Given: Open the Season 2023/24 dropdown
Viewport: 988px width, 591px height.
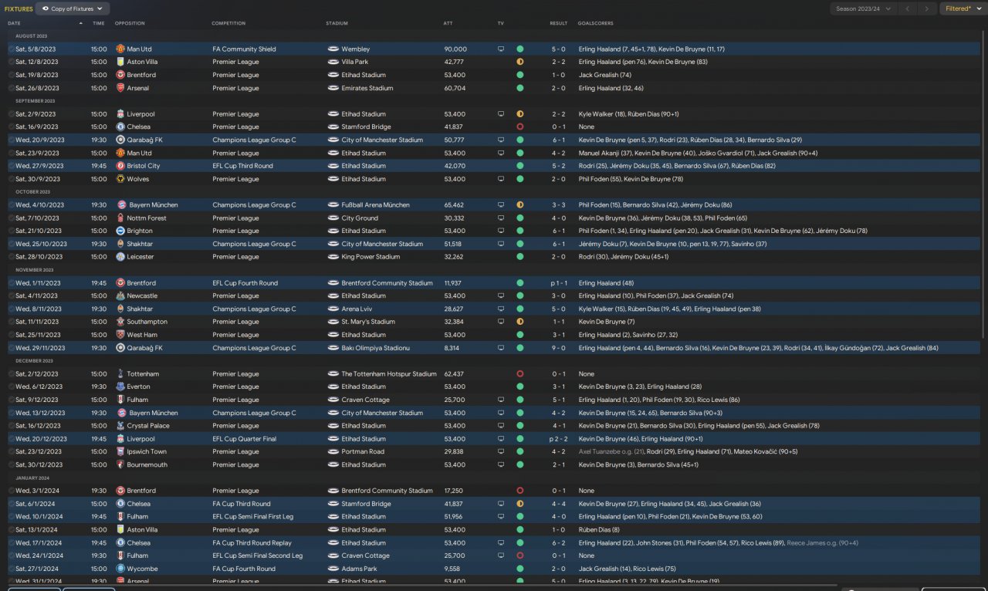Looking at the screenshot, I should click(864, 8).
